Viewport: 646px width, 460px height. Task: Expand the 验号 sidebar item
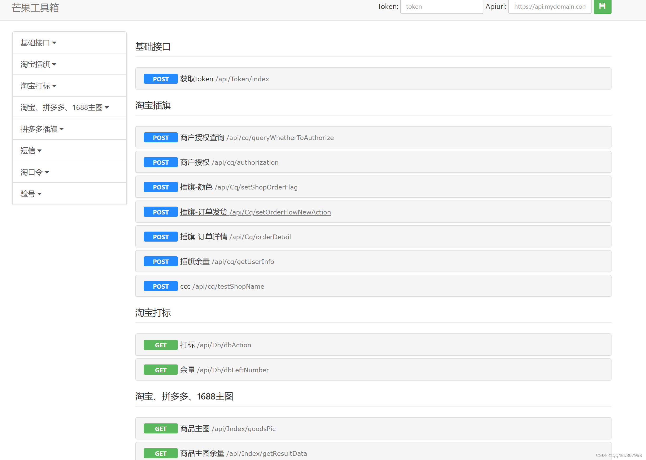(x=31, y=194)
